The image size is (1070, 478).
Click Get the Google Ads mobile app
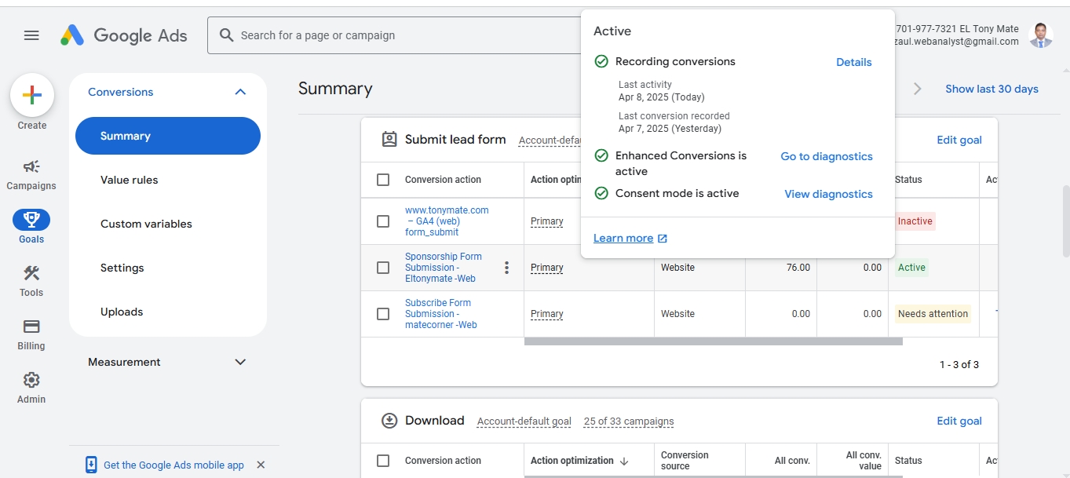coord(173,465)
